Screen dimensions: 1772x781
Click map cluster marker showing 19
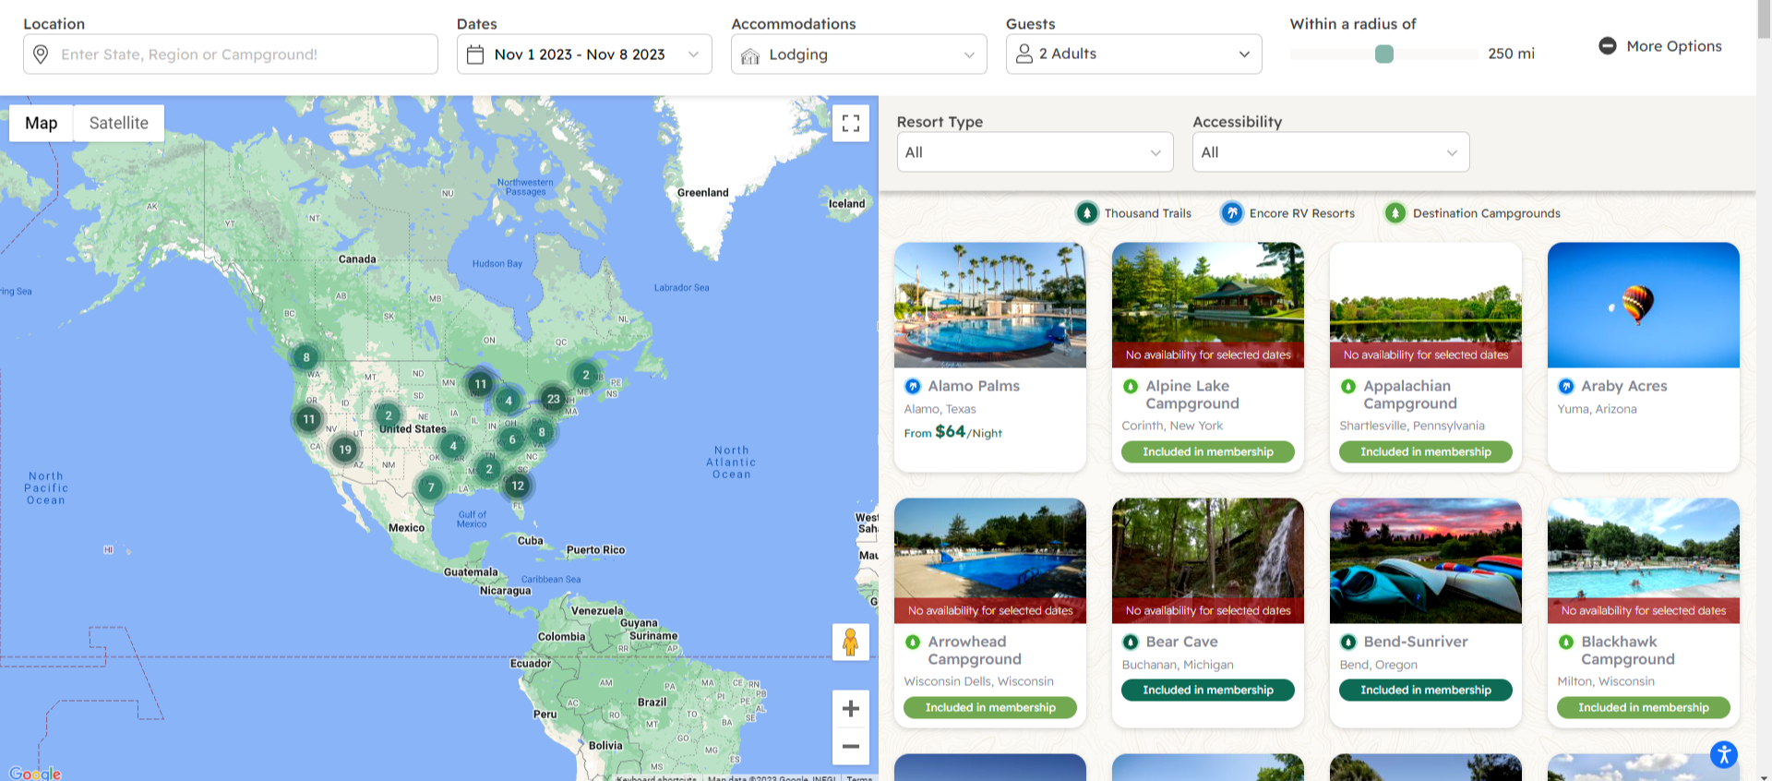(345, 450)
